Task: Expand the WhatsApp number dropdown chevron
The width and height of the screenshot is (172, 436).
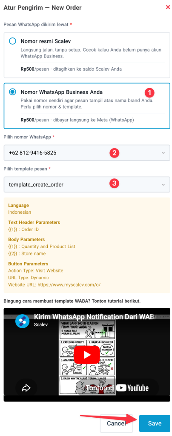Action: (x=163, y=153)
